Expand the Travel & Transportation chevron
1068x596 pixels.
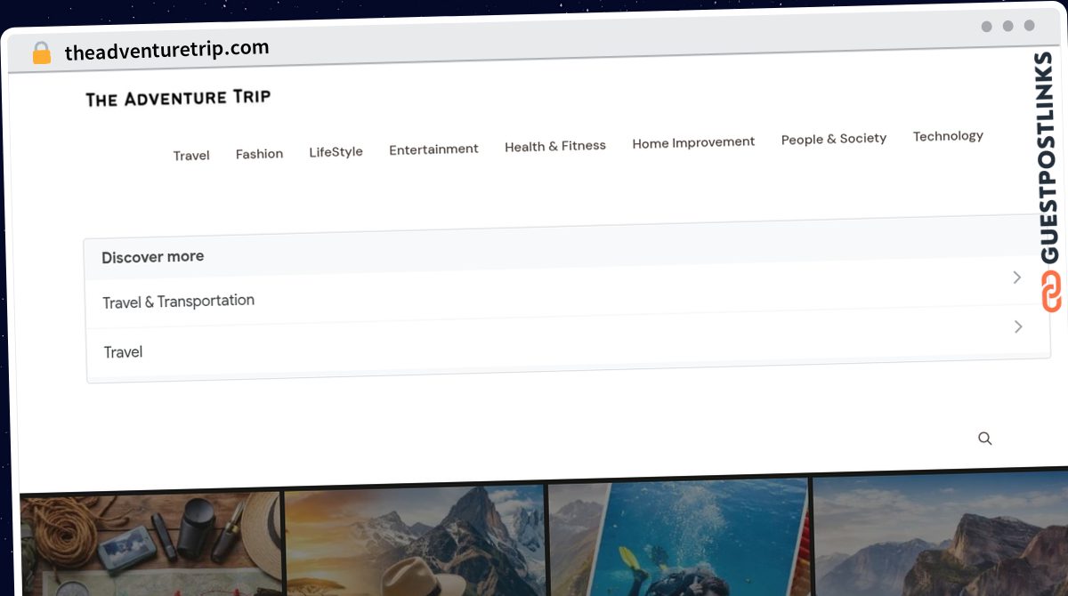point(1017,278)
